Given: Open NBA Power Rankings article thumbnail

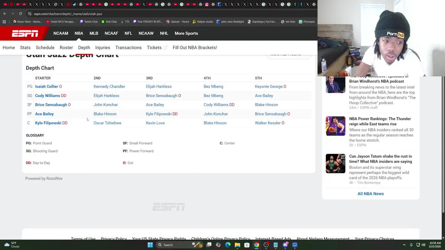Looking at the screenshot, I should coord(335,126).
